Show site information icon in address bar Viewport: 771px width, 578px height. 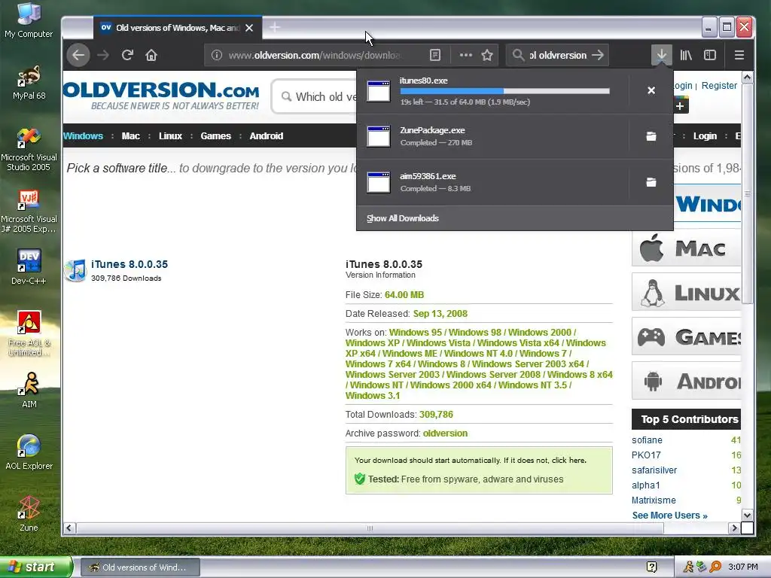pyautogui.click(x=217, y=55)
